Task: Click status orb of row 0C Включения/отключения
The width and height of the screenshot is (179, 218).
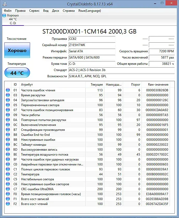Action: point(8,125)
